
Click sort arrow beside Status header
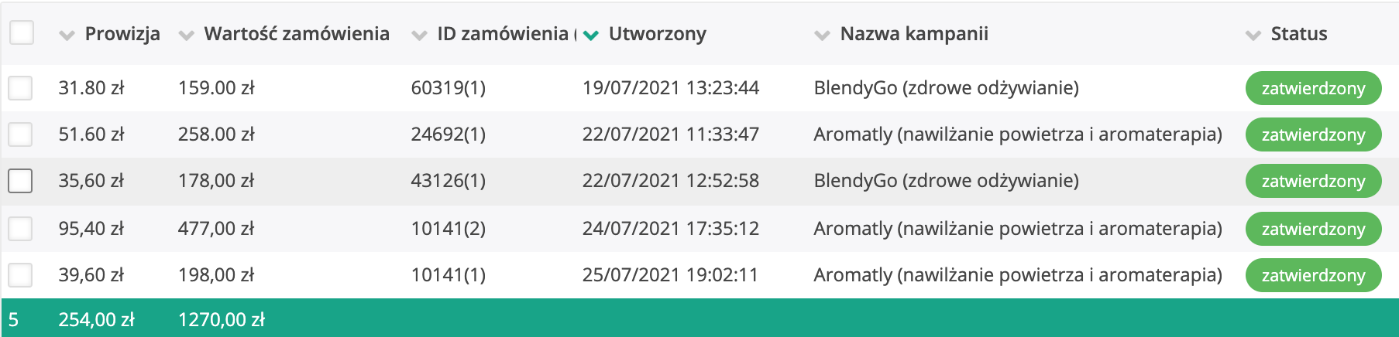[x=1253, y=35]
